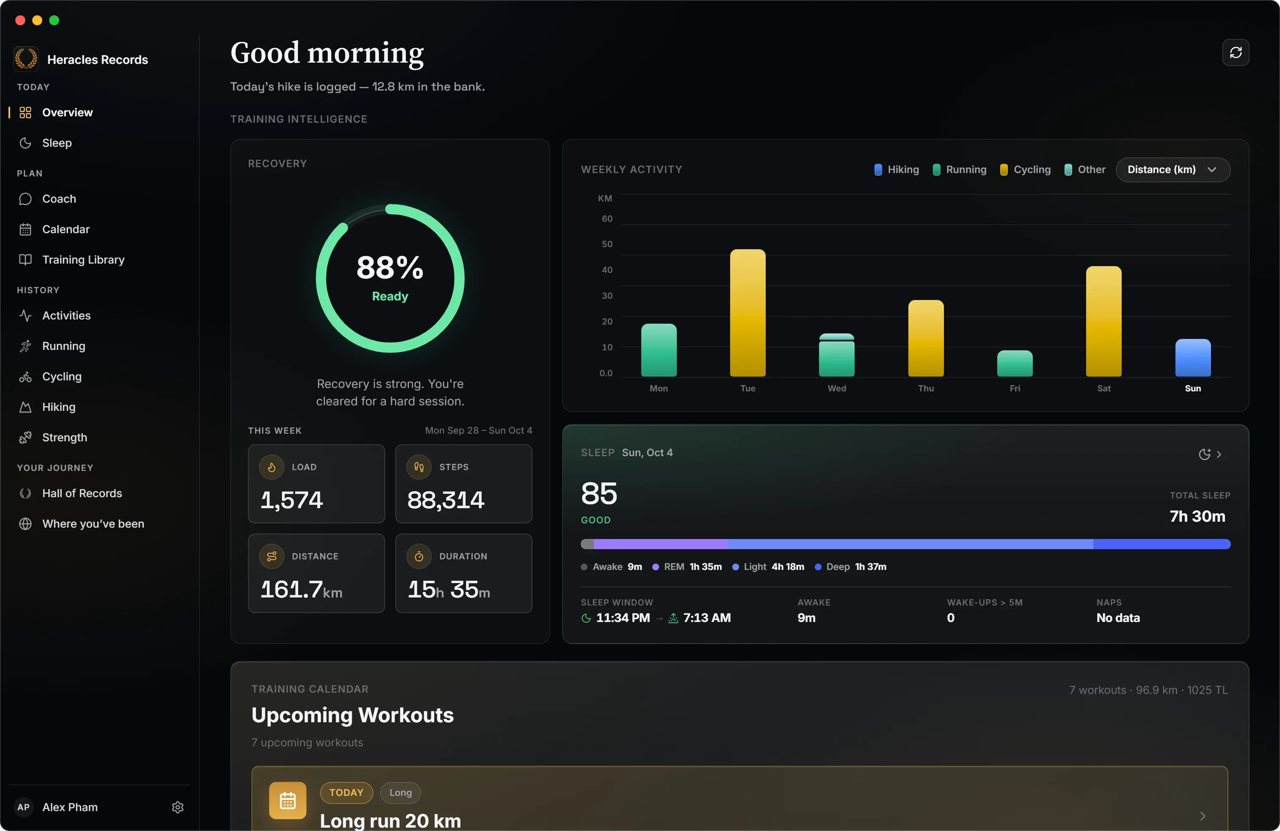Open Cycling history page

coord(100,377)
